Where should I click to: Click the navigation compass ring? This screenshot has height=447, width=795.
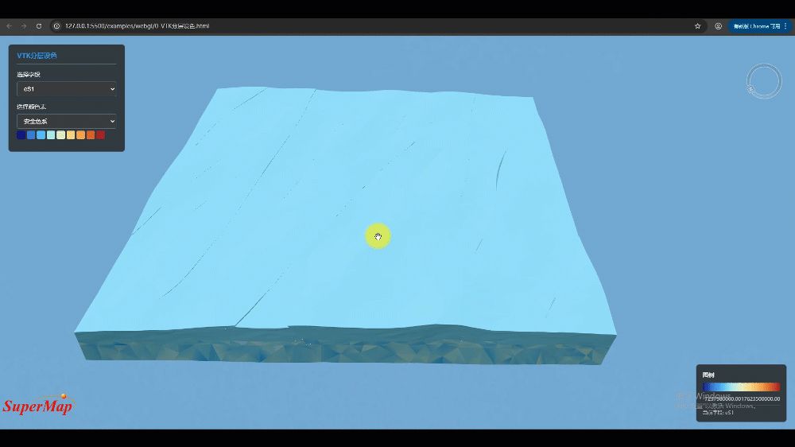[x=764, y=80]
